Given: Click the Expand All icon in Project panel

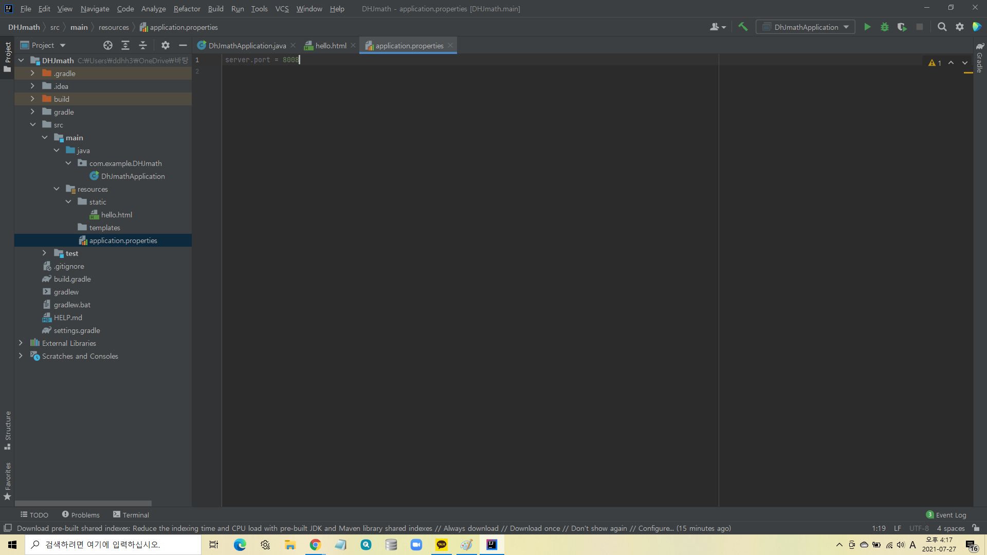Looking at the screenshot, I should tap(125, 45).
